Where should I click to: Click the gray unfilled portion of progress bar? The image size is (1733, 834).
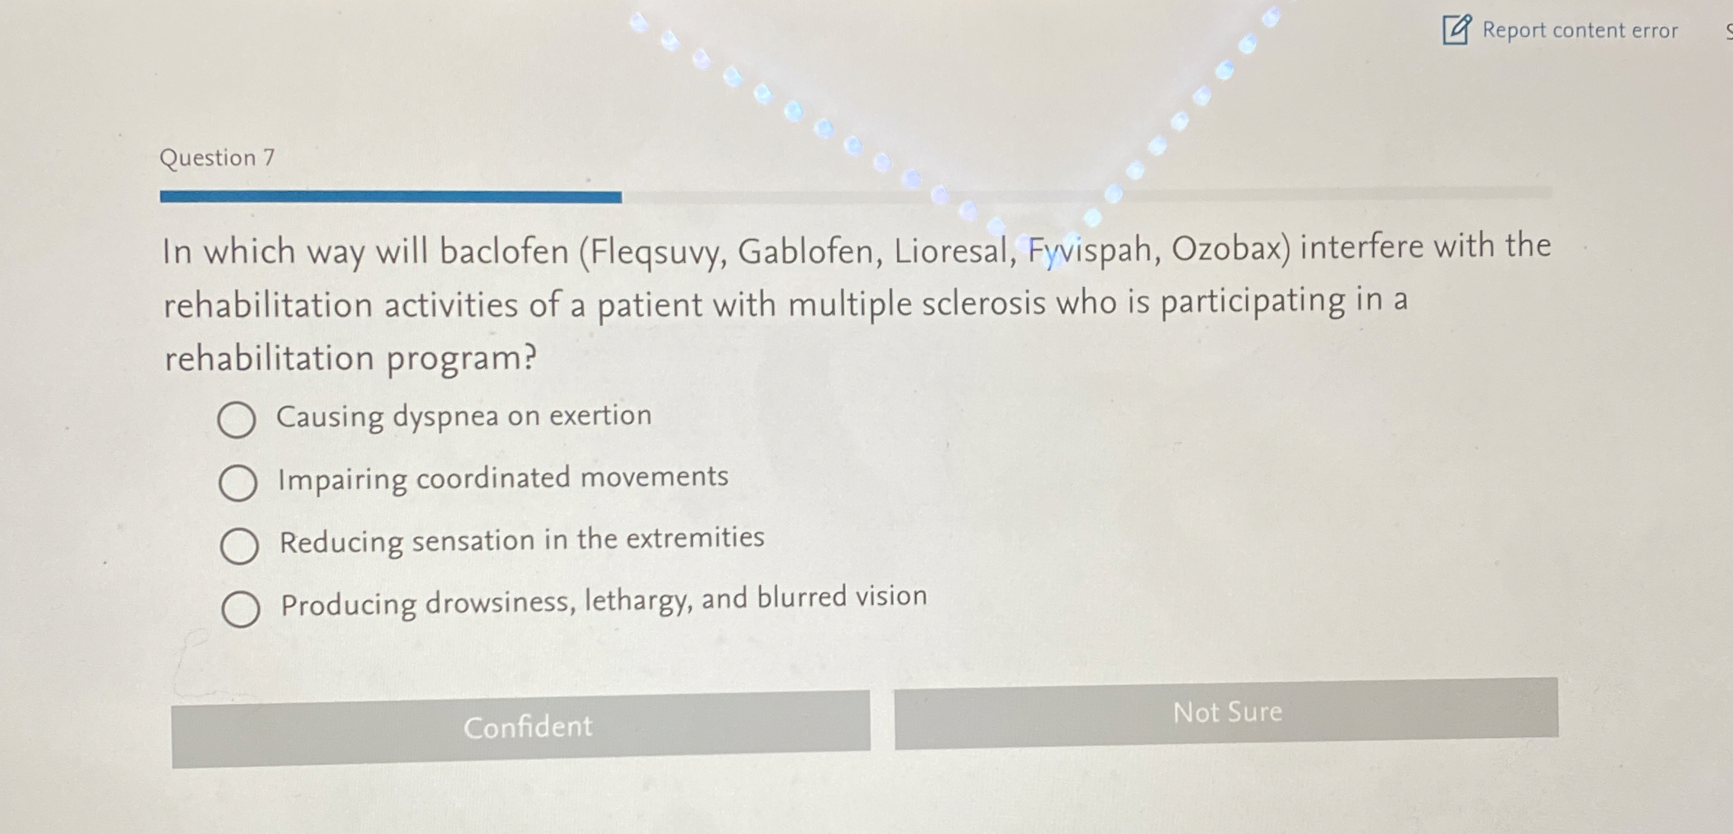tap(1087, 194)
